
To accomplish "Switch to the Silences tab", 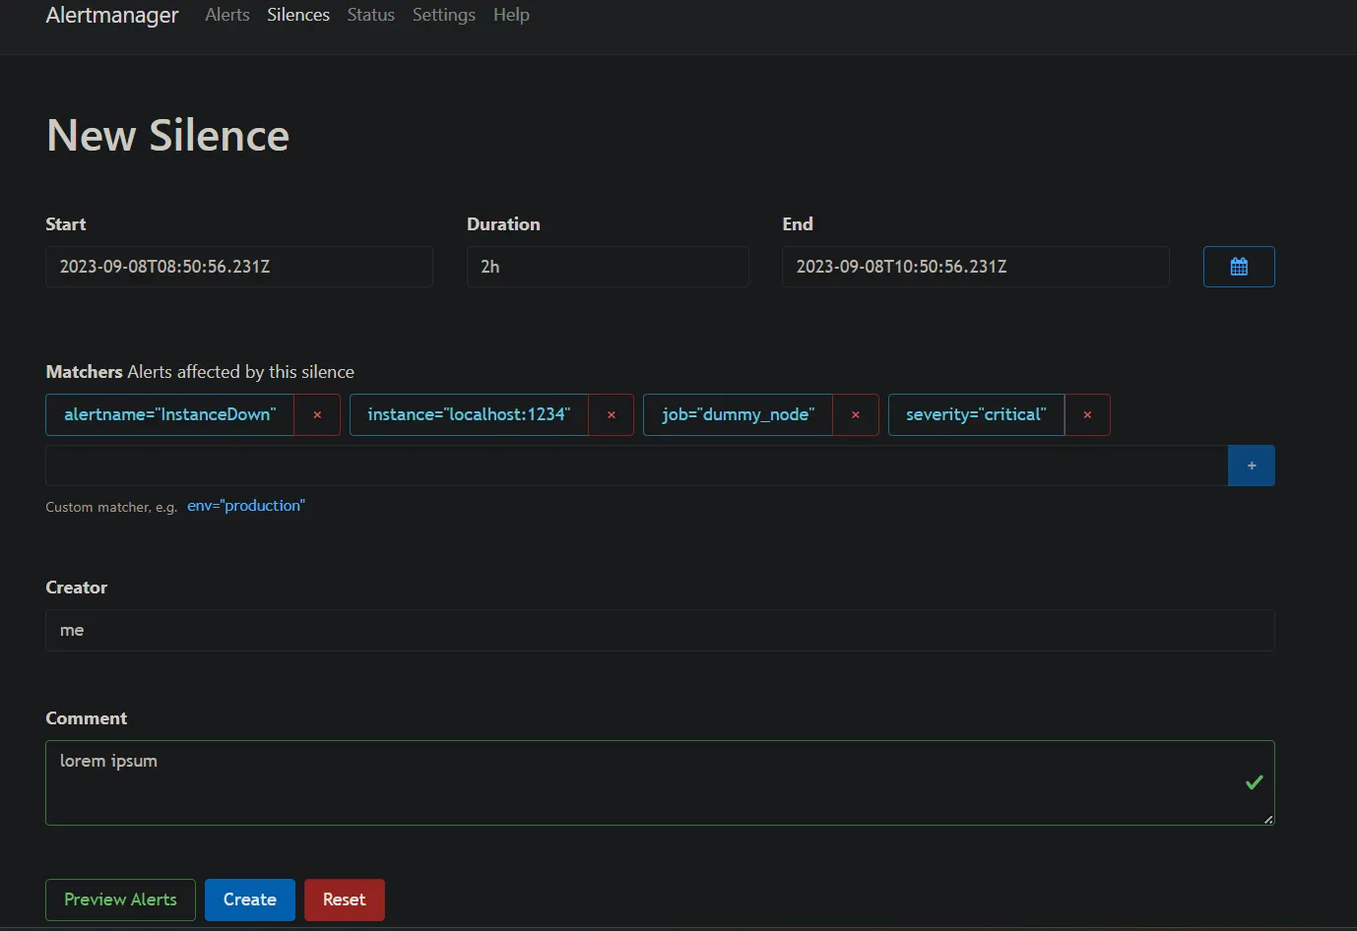I will point(298,15).
